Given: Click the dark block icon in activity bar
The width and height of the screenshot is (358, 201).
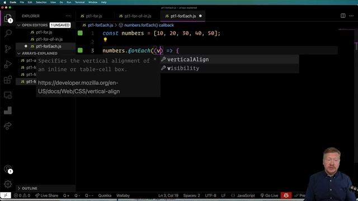Looking at the screenshot, I should (x=8, y=111).
